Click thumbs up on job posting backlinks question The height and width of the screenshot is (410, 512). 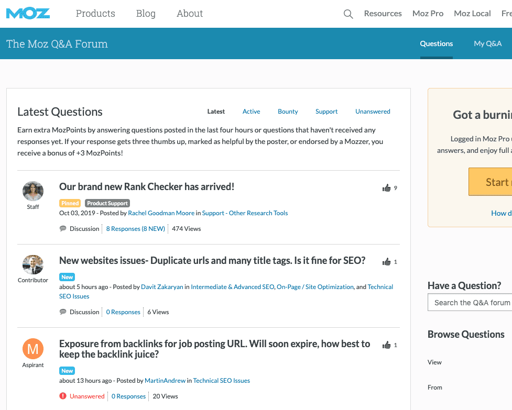pyautogui.click(x=387, y=345)
